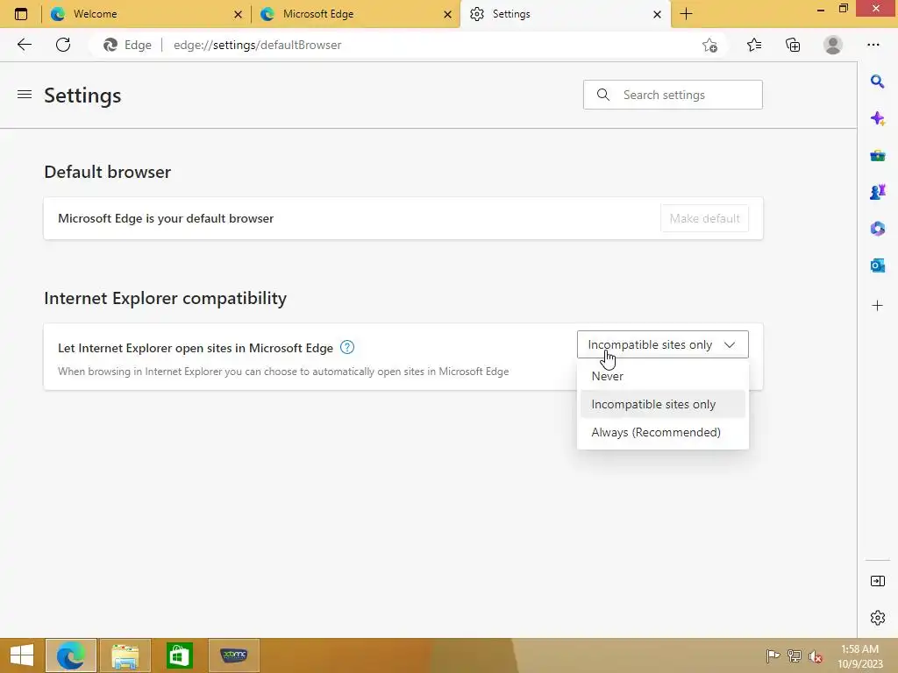The image size is (898, 673).
Task: Click the help icon beside Let Internet Explorer
Action: 347,347
